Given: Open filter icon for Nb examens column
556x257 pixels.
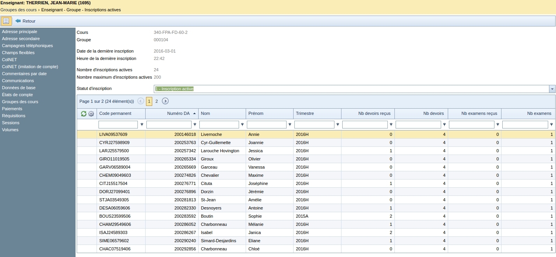Looking at the screenshot, I should (551, 125).
